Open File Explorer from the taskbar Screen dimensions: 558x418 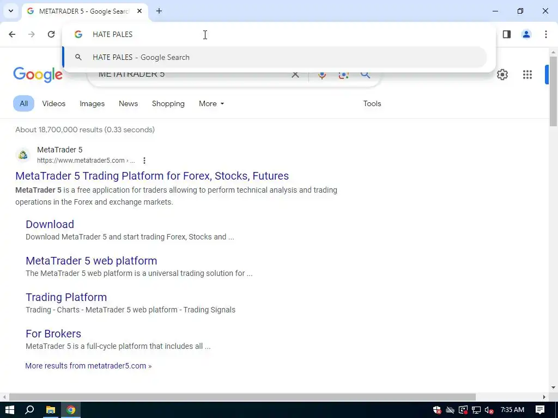(51, 410)
